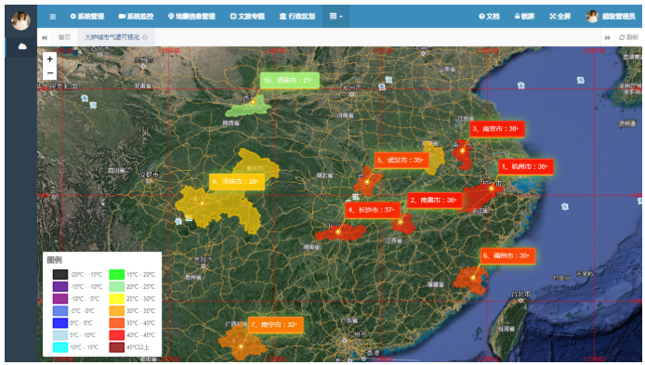The width and height of the screenshot is (645, 365).
Task: Click the orange 30℃ to 35℃ swatch
Action: (x=117, y=311)
